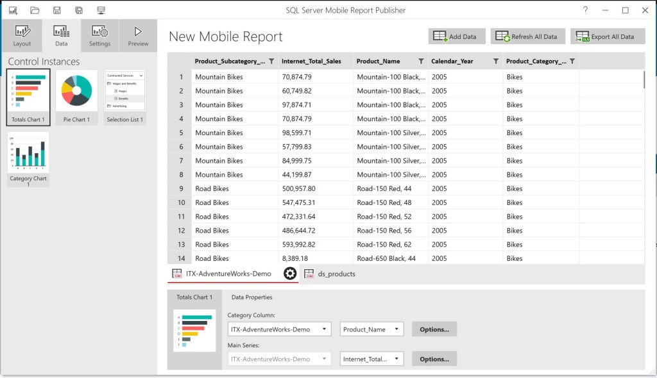The width and height of the screenshot is (657, 378).
Task: Switch to the ds_products dataset tab
Action: [337, 273]
